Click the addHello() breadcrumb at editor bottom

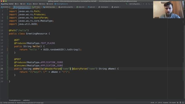pos(26,100)
